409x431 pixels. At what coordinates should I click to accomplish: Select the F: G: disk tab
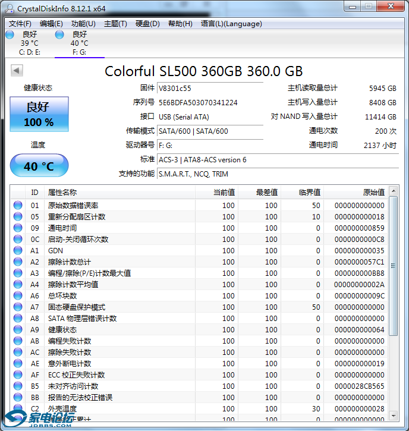click(80, 43)
